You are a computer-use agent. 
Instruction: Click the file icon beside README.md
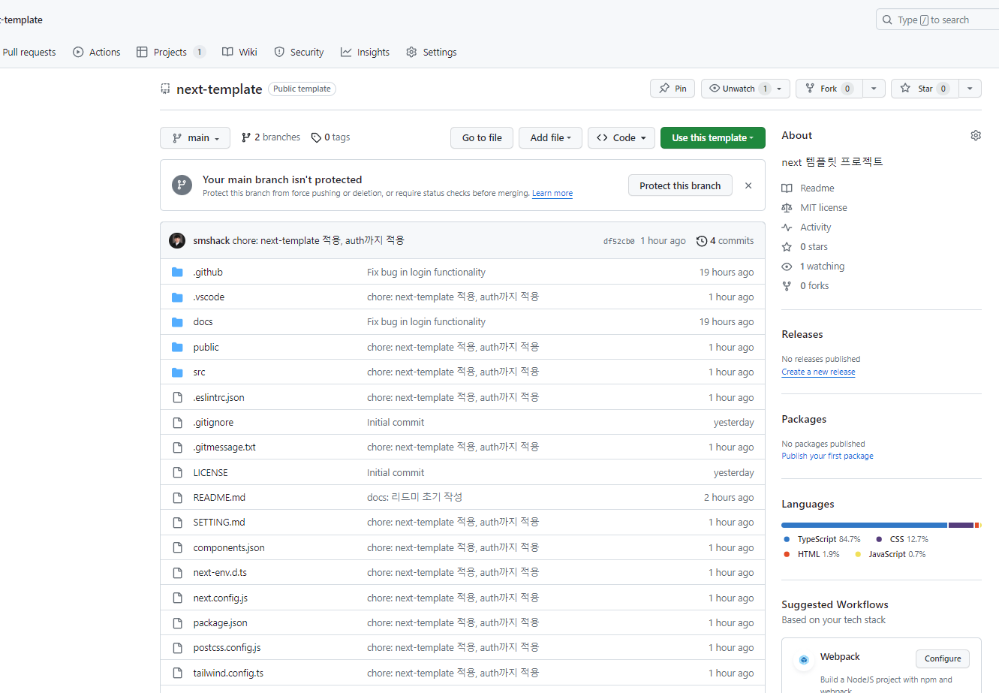(x=177, y=497)
